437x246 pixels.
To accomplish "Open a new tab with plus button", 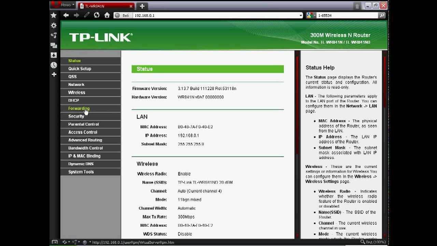I will pos(142,6).
